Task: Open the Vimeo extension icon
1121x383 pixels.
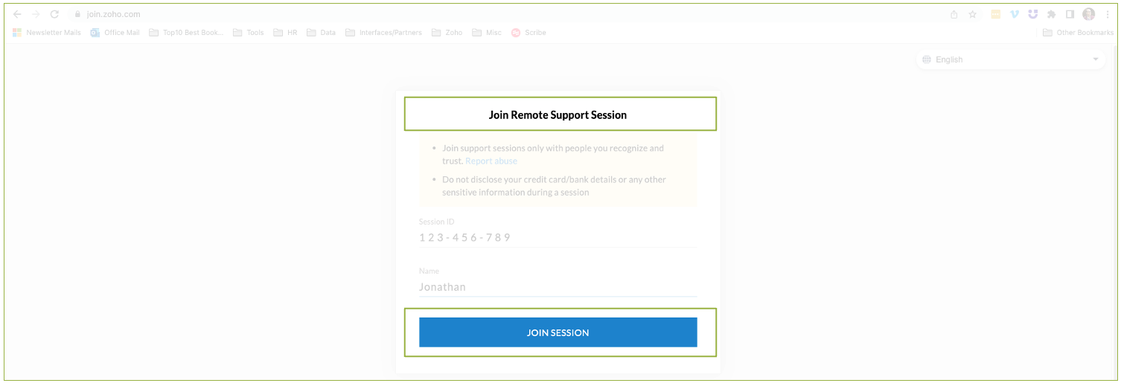Action: (1014, 14)
